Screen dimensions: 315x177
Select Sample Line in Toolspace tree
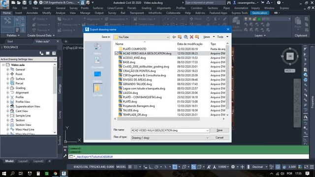click(23, 116)
